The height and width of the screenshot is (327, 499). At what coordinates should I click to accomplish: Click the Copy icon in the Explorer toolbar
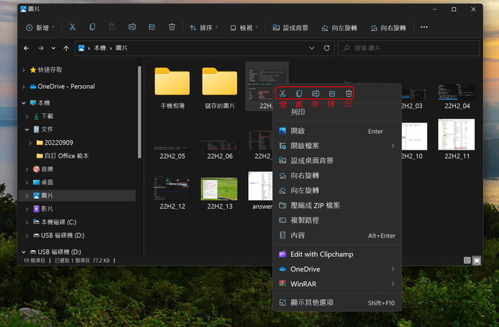(92, 27)
